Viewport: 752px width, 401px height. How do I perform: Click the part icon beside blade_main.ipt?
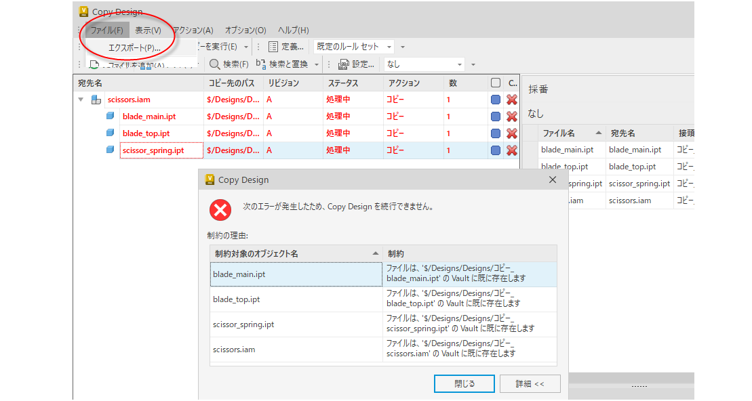111,116
